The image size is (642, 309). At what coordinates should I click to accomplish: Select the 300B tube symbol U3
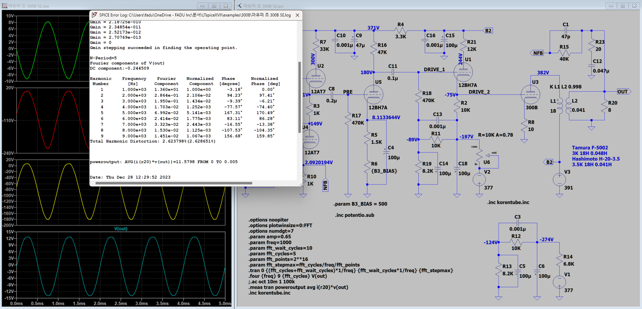[x=531, y=94]
